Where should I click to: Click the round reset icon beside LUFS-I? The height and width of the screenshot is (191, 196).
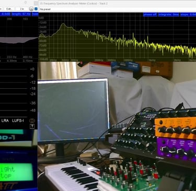32,121
